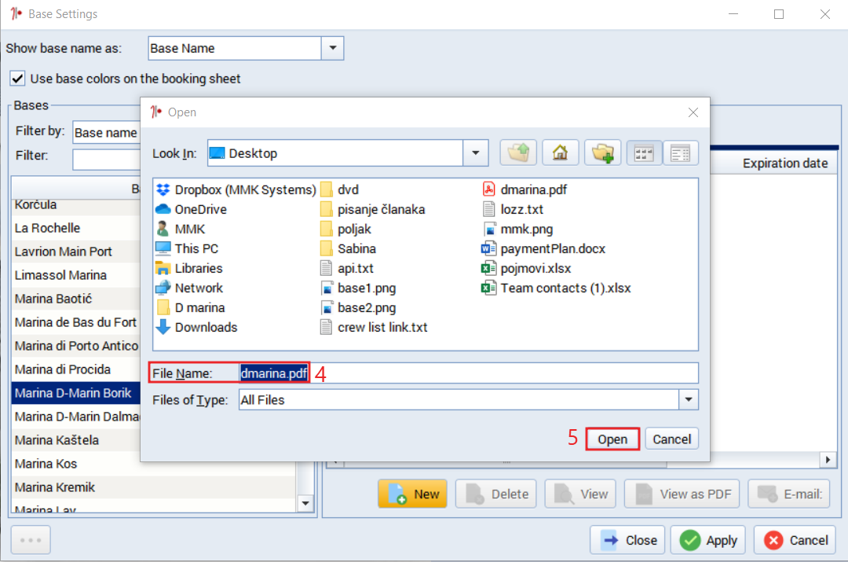Viewport: 848px width, 562px height.
Task: Select the api.txt file
Action: (347, 269)
